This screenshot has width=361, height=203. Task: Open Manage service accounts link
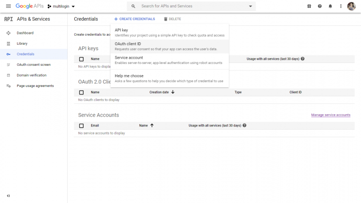[x=331, y=115]
